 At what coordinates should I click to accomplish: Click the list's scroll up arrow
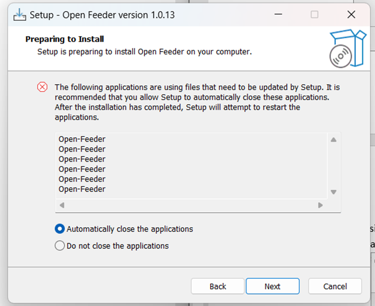click(334, 139)
